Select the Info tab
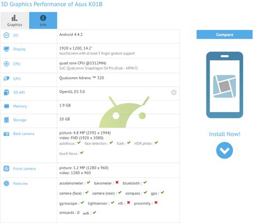Image resolution: width=254 pixels, height=224 pixels. point(43,20)
